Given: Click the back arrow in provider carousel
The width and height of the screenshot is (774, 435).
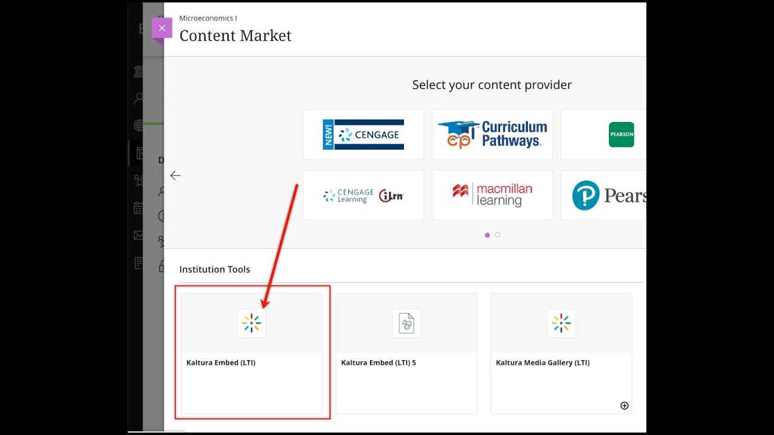Looking at the screenshot, I should pos(175,176).
